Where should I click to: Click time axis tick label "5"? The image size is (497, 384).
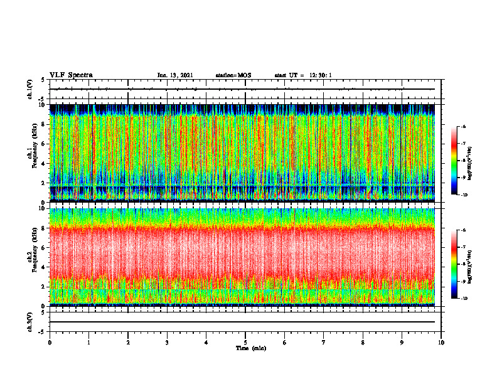245,343
